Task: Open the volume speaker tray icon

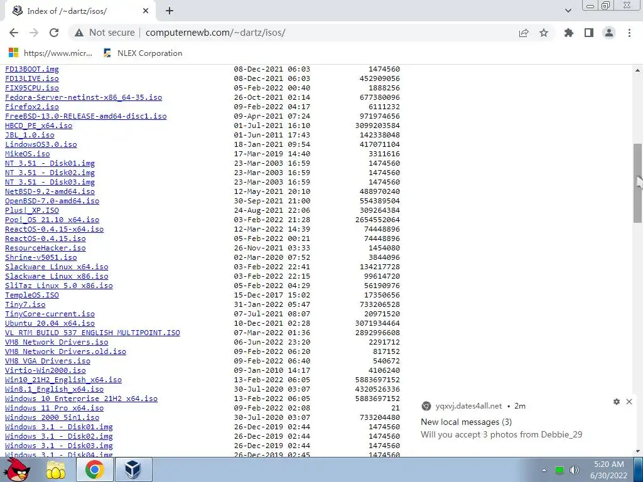Action: (x=575, y=470)
